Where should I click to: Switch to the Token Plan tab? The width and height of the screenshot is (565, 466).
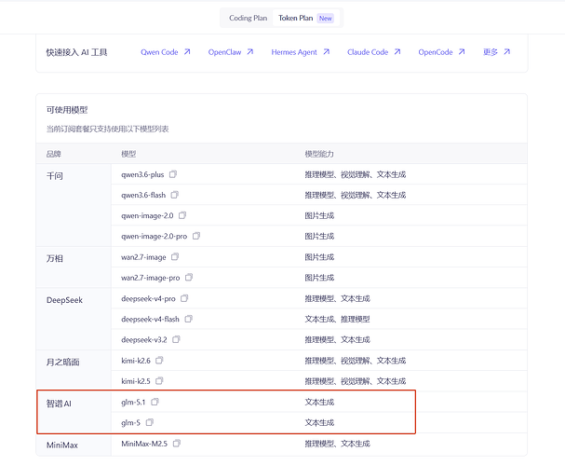305,18
